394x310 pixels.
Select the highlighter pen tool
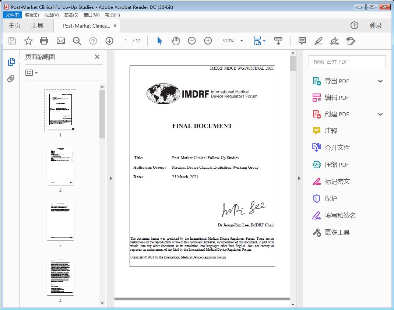pos(319,41)
